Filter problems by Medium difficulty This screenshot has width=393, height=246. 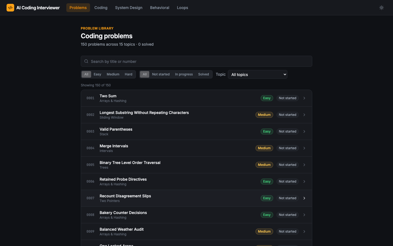113,74
